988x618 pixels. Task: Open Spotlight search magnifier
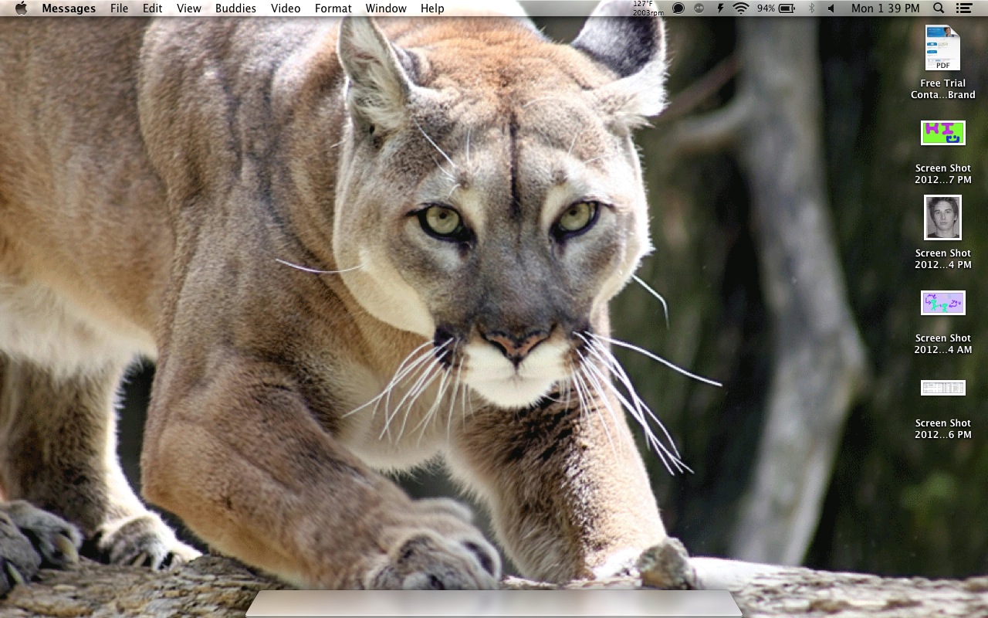(939, 8)
